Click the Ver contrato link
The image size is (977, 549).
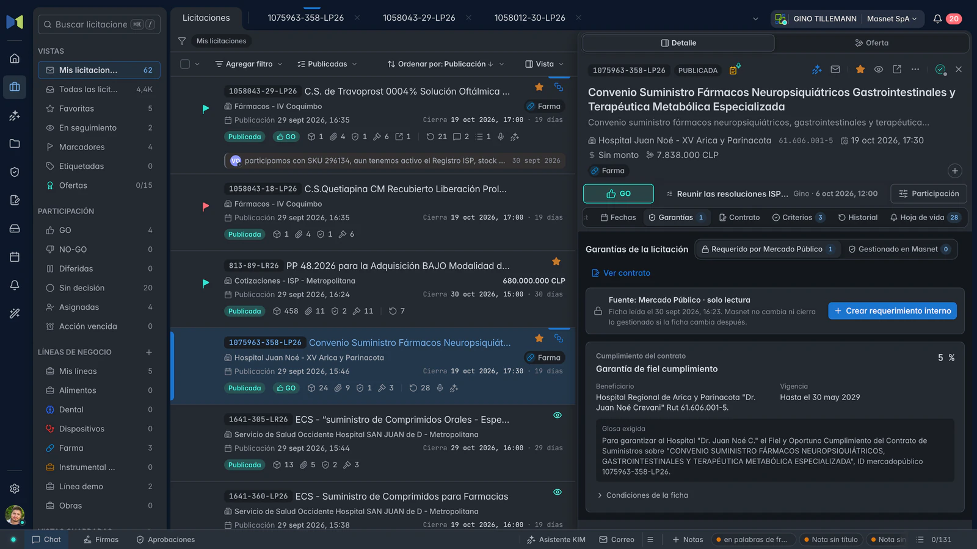[621, 273]
